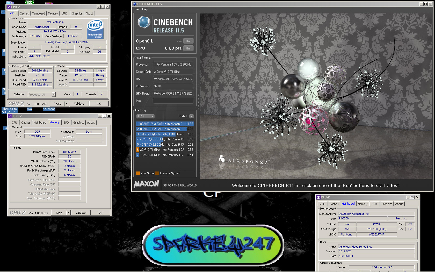Screen dimensions: 435x272
Task: Open the File menu in Cinebench
Action: [136, 9]
